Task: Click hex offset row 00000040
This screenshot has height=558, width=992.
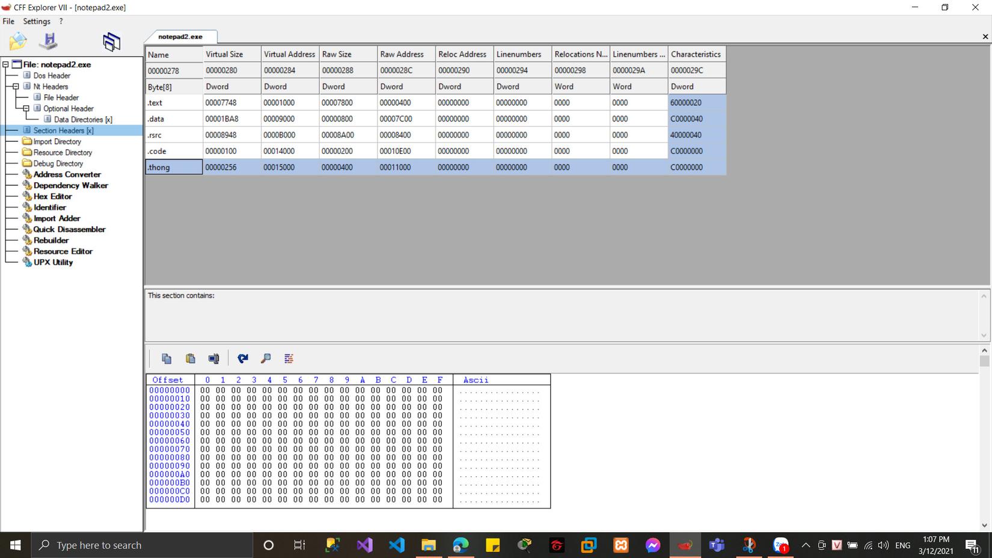Action: (170, 424)
